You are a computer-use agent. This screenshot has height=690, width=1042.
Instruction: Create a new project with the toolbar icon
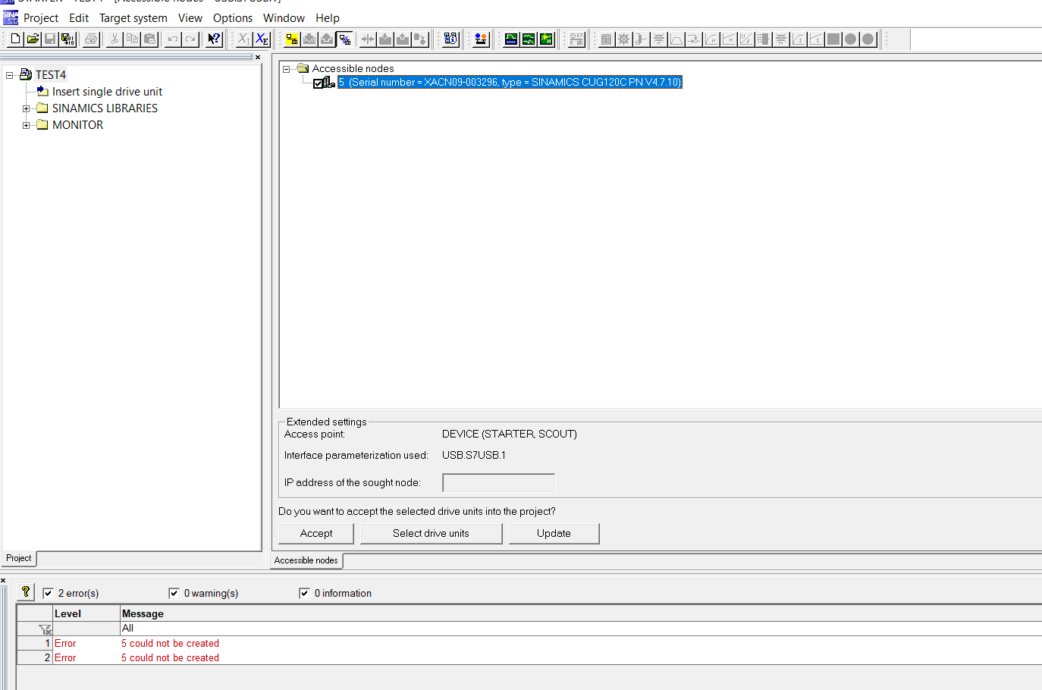point(15,39)
